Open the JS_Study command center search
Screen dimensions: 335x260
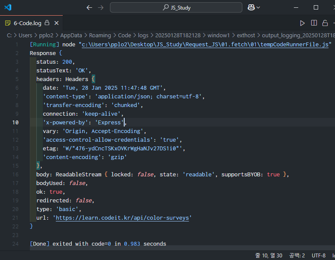[176, 7]
